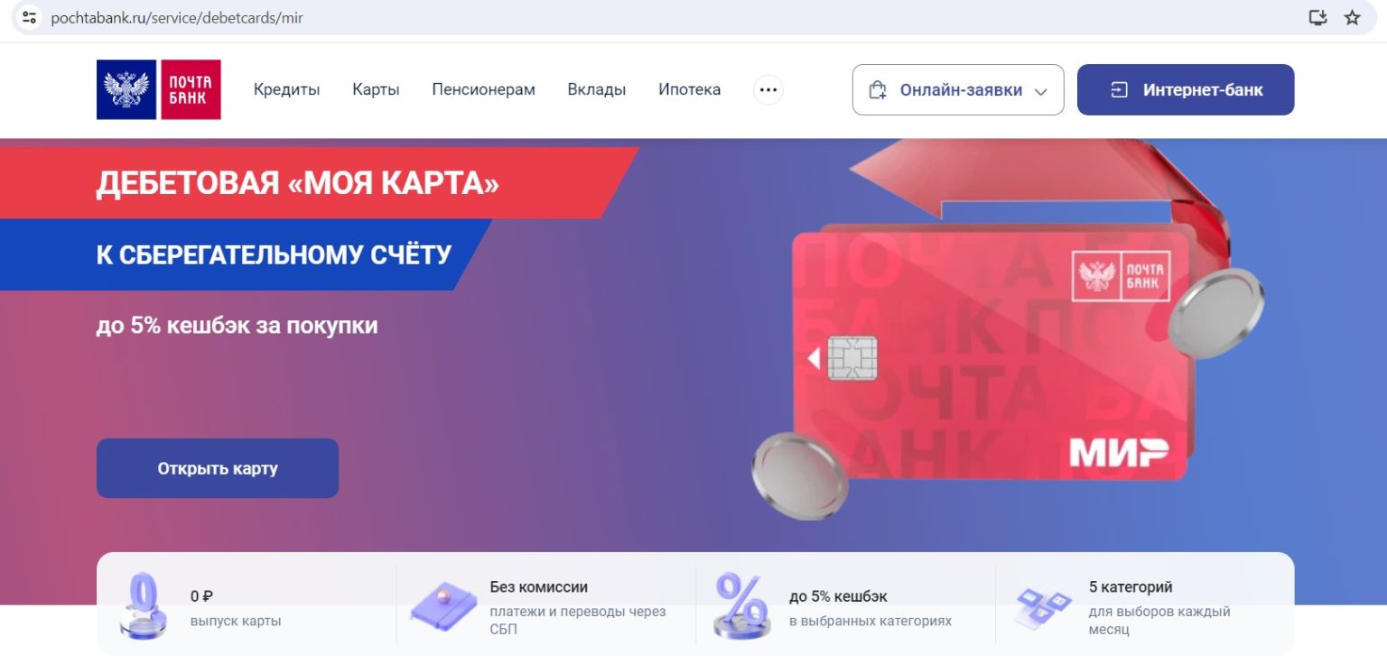Click the zero ruble card issue icon
This screenshot has width=1387, height=664.
pyautogui.click(x=144, y=605)
